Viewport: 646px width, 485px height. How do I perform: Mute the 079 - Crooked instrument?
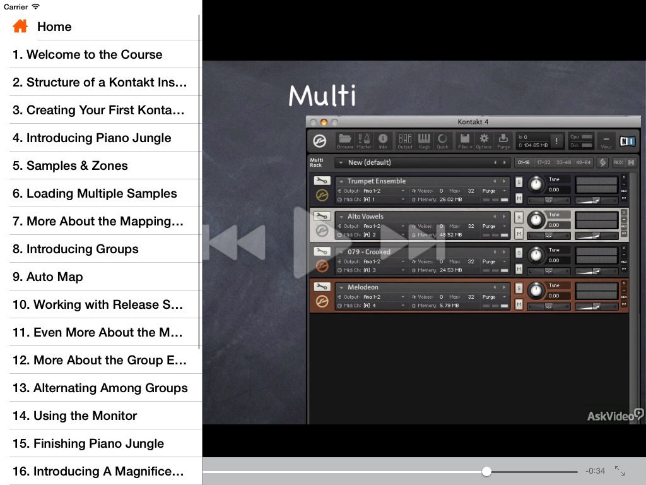pos(519,269)
